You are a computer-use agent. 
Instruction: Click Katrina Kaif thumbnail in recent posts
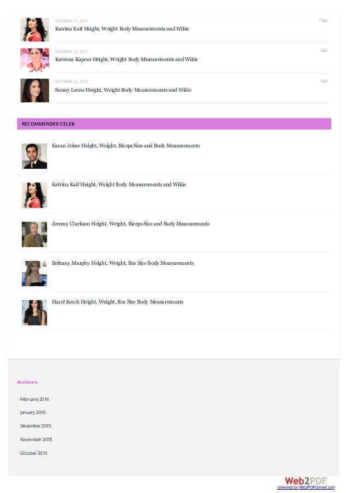(34, 29)
